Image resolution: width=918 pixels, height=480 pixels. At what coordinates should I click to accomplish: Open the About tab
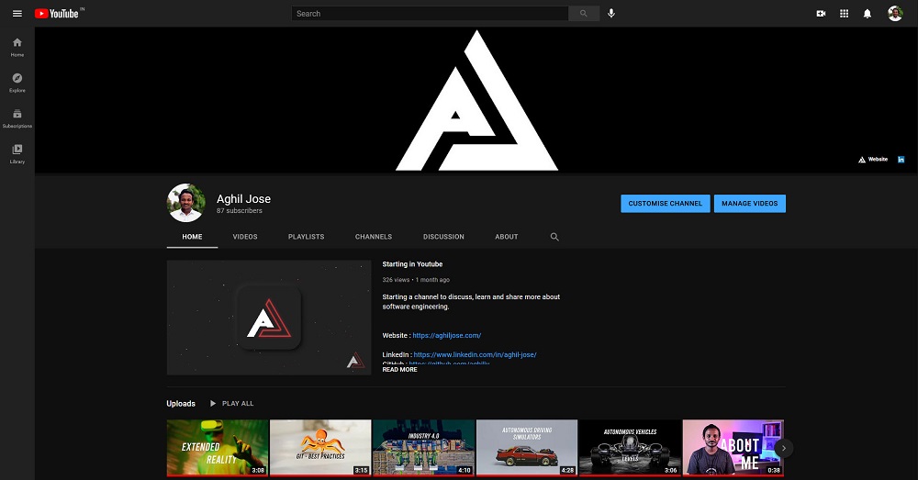pyautogui.click(x=507, y=237)
